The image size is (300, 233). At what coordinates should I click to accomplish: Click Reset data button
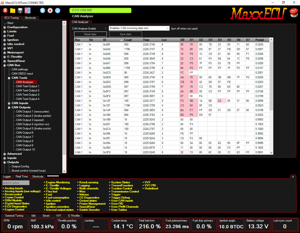click(x=90, y=34)
